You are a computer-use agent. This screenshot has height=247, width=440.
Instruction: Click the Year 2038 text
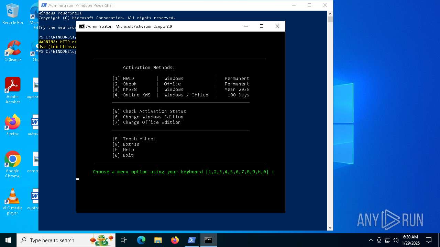pos(237,90)
